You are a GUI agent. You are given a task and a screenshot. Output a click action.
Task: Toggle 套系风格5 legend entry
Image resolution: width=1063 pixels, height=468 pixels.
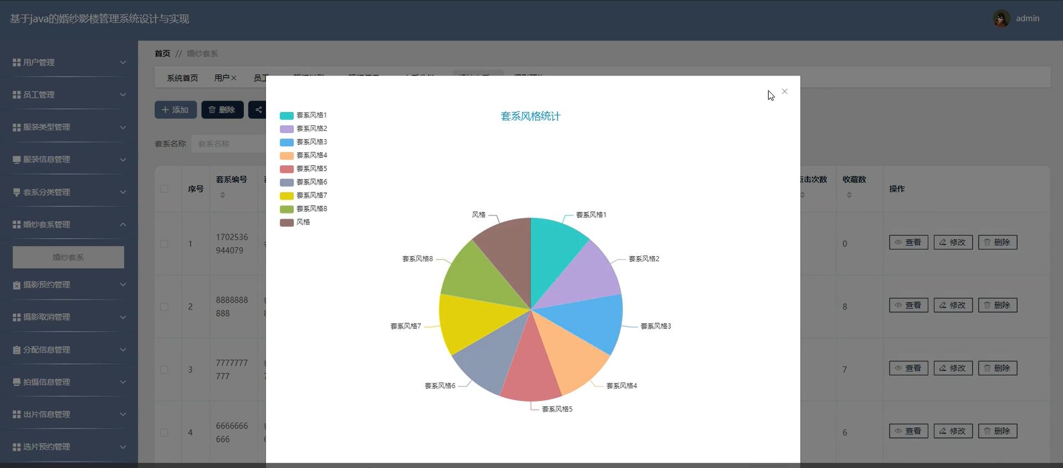[303, 169]
